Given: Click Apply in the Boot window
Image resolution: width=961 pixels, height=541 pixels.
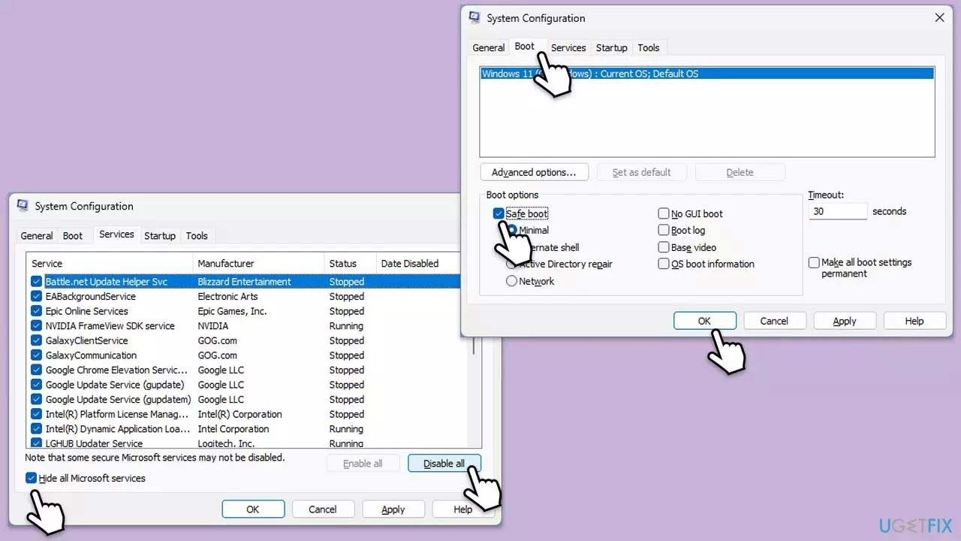Looking at the screenshot, I should (x=845, y=321).
